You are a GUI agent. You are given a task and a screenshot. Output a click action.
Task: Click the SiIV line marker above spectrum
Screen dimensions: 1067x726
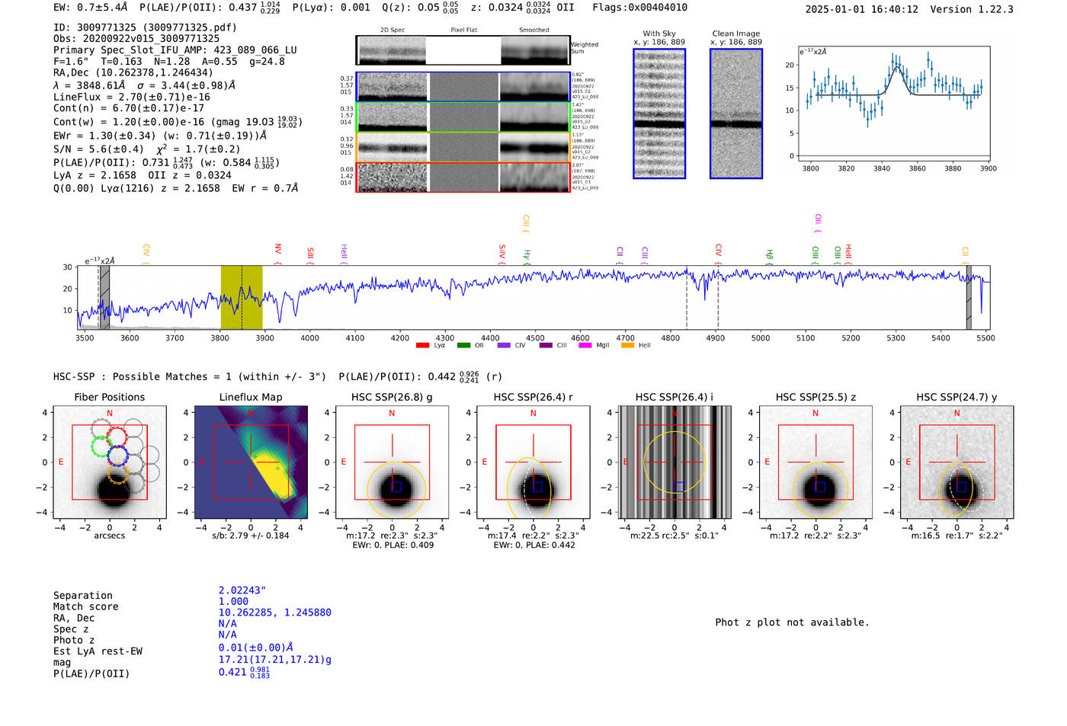(x=502, y=254)
